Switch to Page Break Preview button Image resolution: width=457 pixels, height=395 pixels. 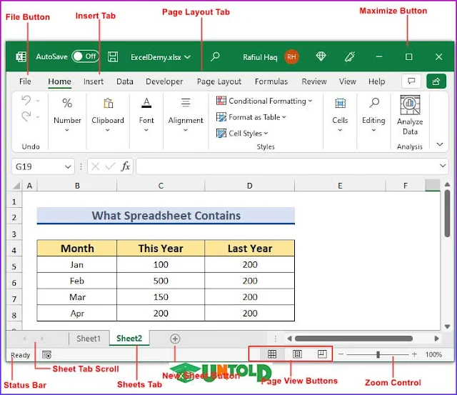point(322,354)
